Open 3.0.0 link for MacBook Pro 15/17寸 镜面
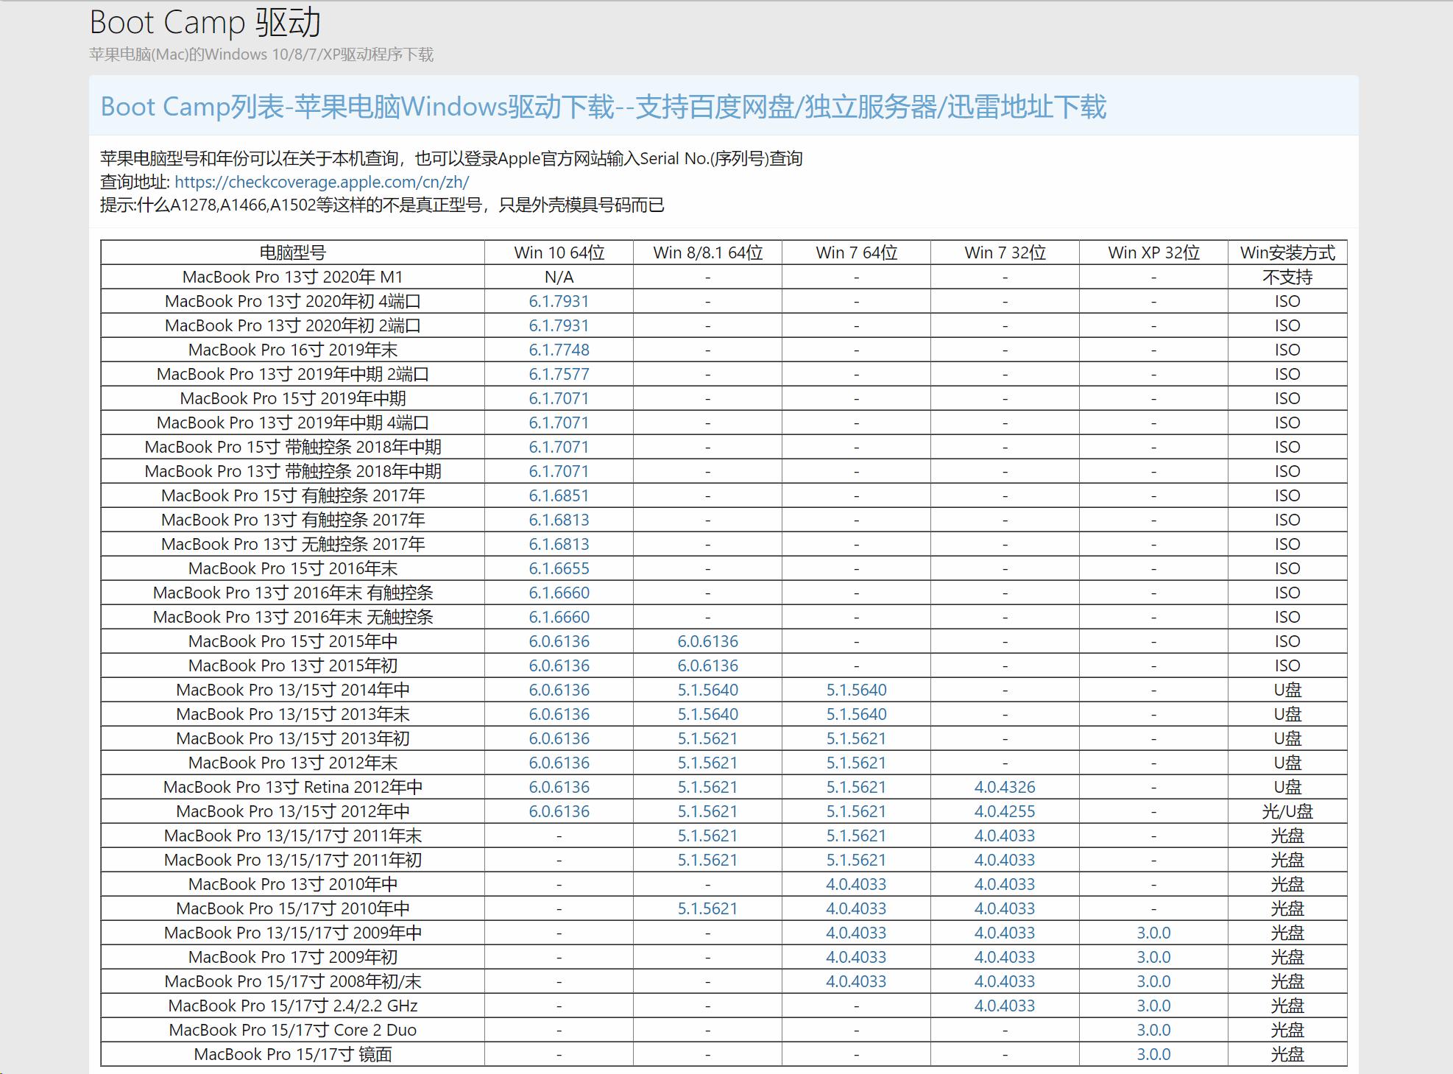This screenshot has width=1453, height=1074. 1154,1054
